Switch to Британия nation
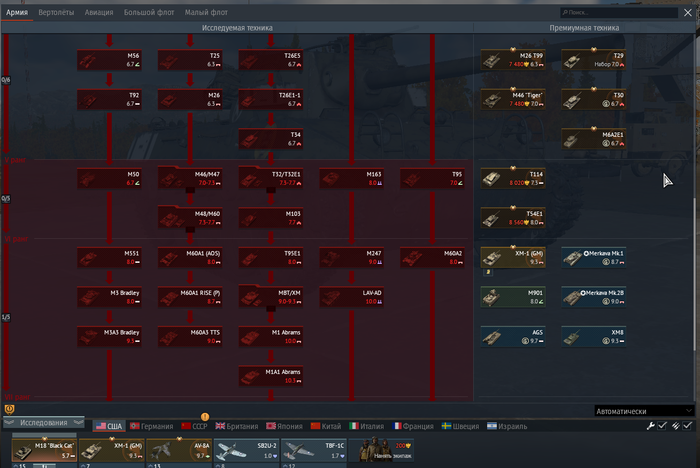Image resolution: width=700 pixels, height=468 pixels. tap(237, 426)
